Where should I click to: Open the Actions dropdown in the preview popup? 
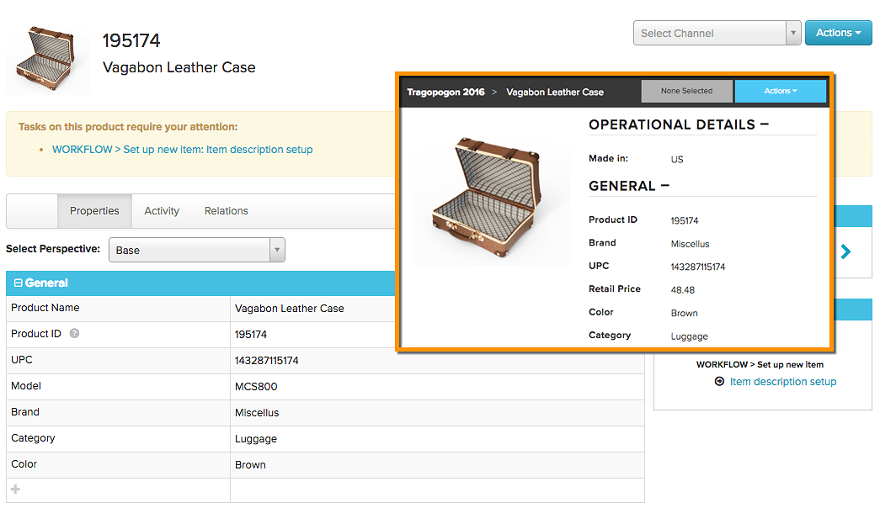tap(780, 91)
